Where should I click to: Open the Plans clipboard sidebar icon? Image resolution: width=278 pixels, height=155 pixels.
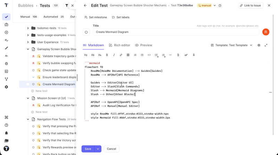6,25
